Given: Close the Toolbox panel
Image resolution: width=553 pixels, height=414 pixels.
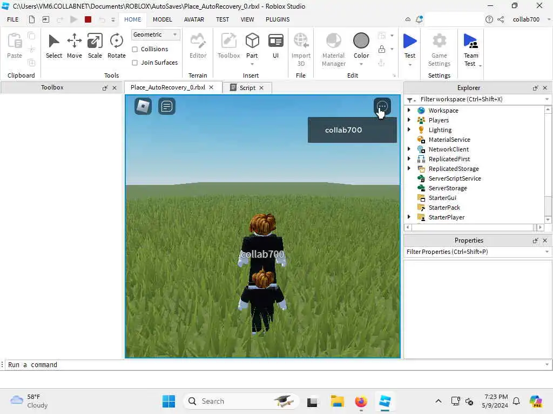Looking at the screenshot, I should pyautogui.click(x=114, y=88).
